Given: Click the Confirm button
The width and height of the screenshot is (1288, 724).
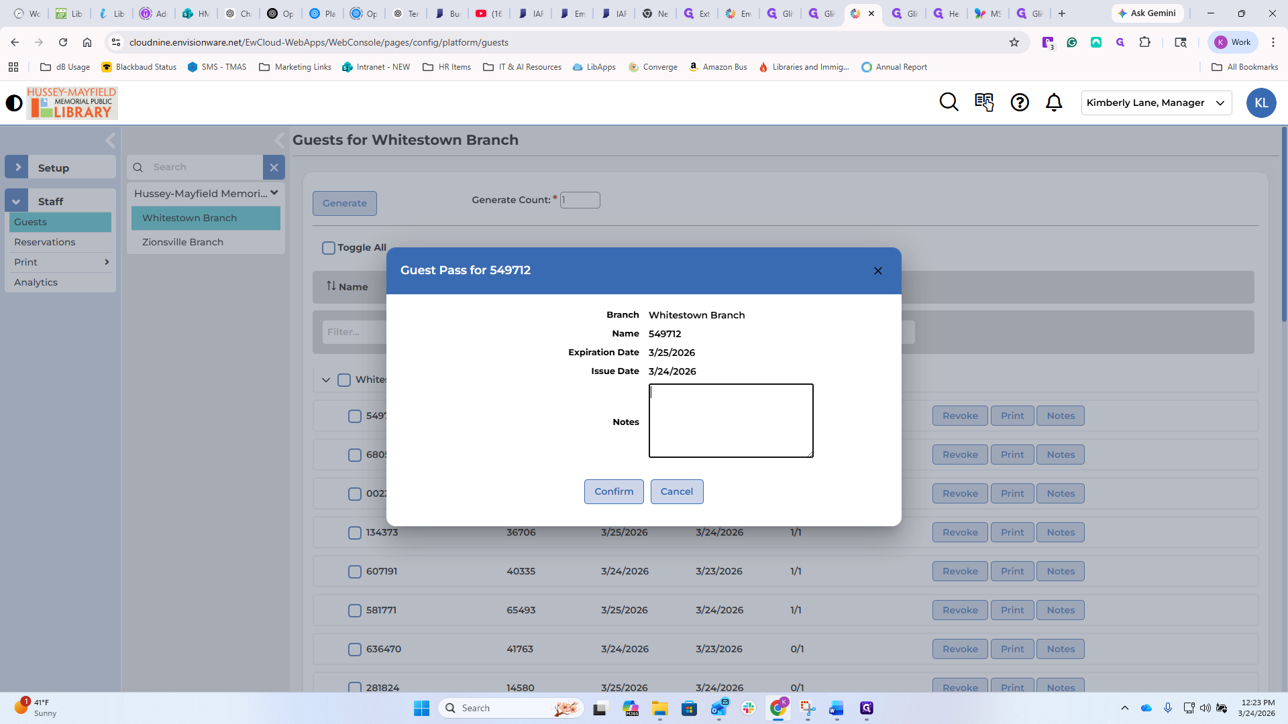Looking at the screenshot, I should click(x=613, y=491).
